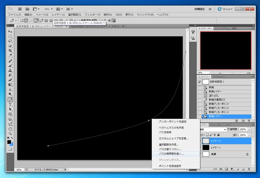260x178 pixels.
Task: Select the Blur tool
Action: pyautogui.click(x=10, y=90)
